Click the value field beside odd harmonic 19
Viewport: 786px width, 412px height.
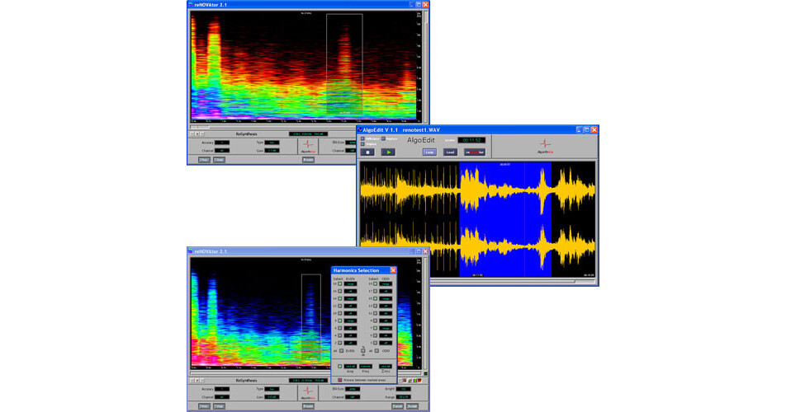click(x=386, y=283)
